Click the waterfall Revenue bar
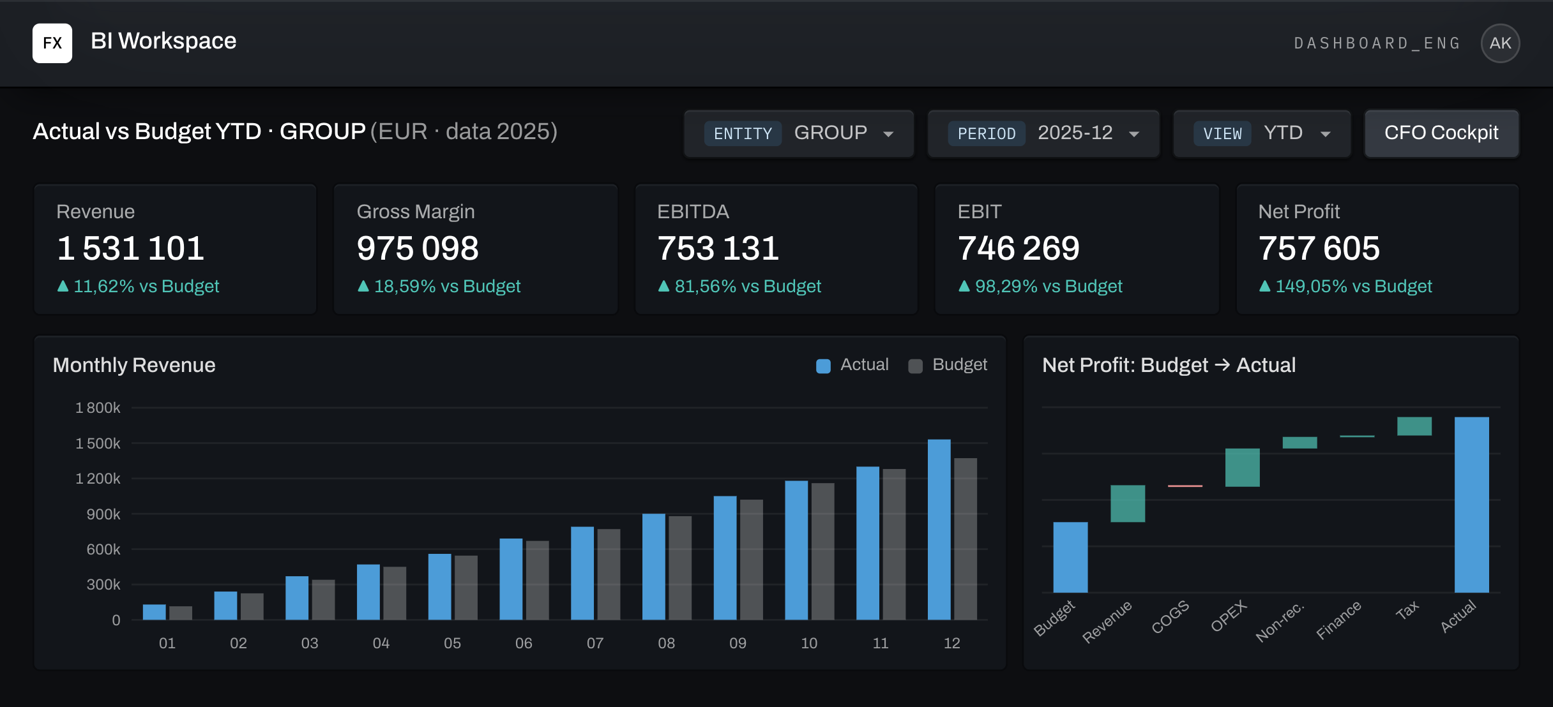The width and height of the screenshot is (1553, 707). click(1128, 503)
